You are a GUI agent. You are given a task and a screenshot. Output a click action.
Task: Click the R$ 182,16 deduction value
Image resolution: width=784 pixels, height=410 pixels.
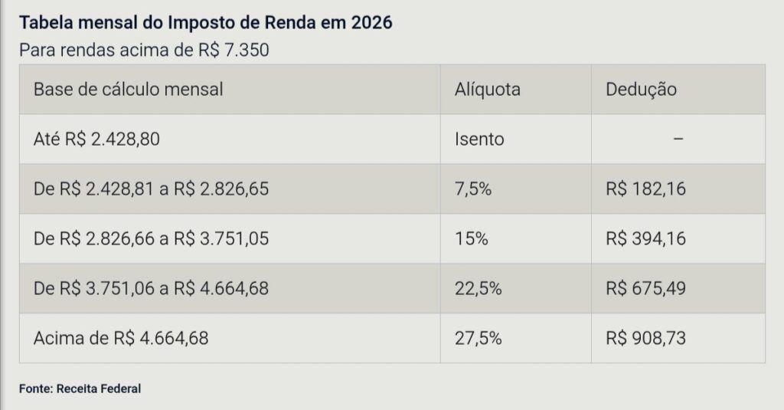(x=645, y=189)
